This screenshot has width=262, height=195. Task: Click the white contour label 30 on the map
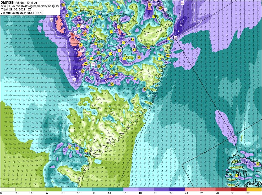point(82,50)
